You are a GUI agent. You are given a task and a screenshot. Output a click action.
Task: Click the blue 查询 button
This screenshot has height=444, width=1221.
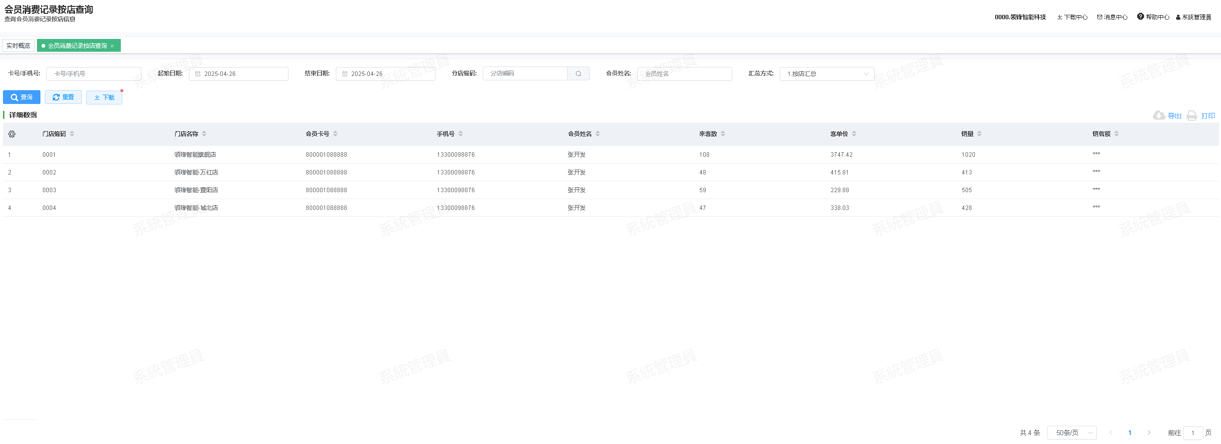pyautogui.click(x=22, y=98)
